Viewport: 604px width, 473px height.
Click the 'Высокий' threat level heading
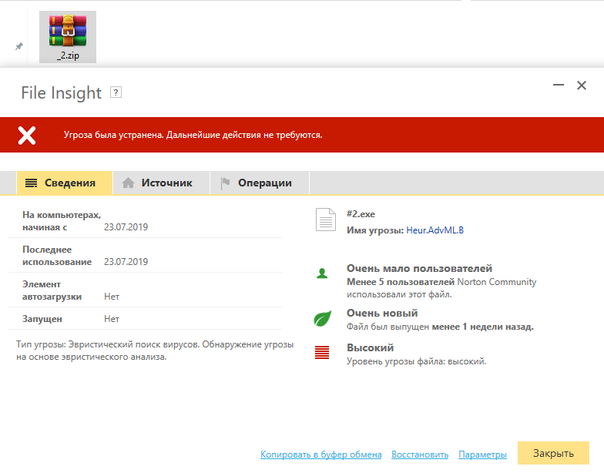click(x=370, y=348)
